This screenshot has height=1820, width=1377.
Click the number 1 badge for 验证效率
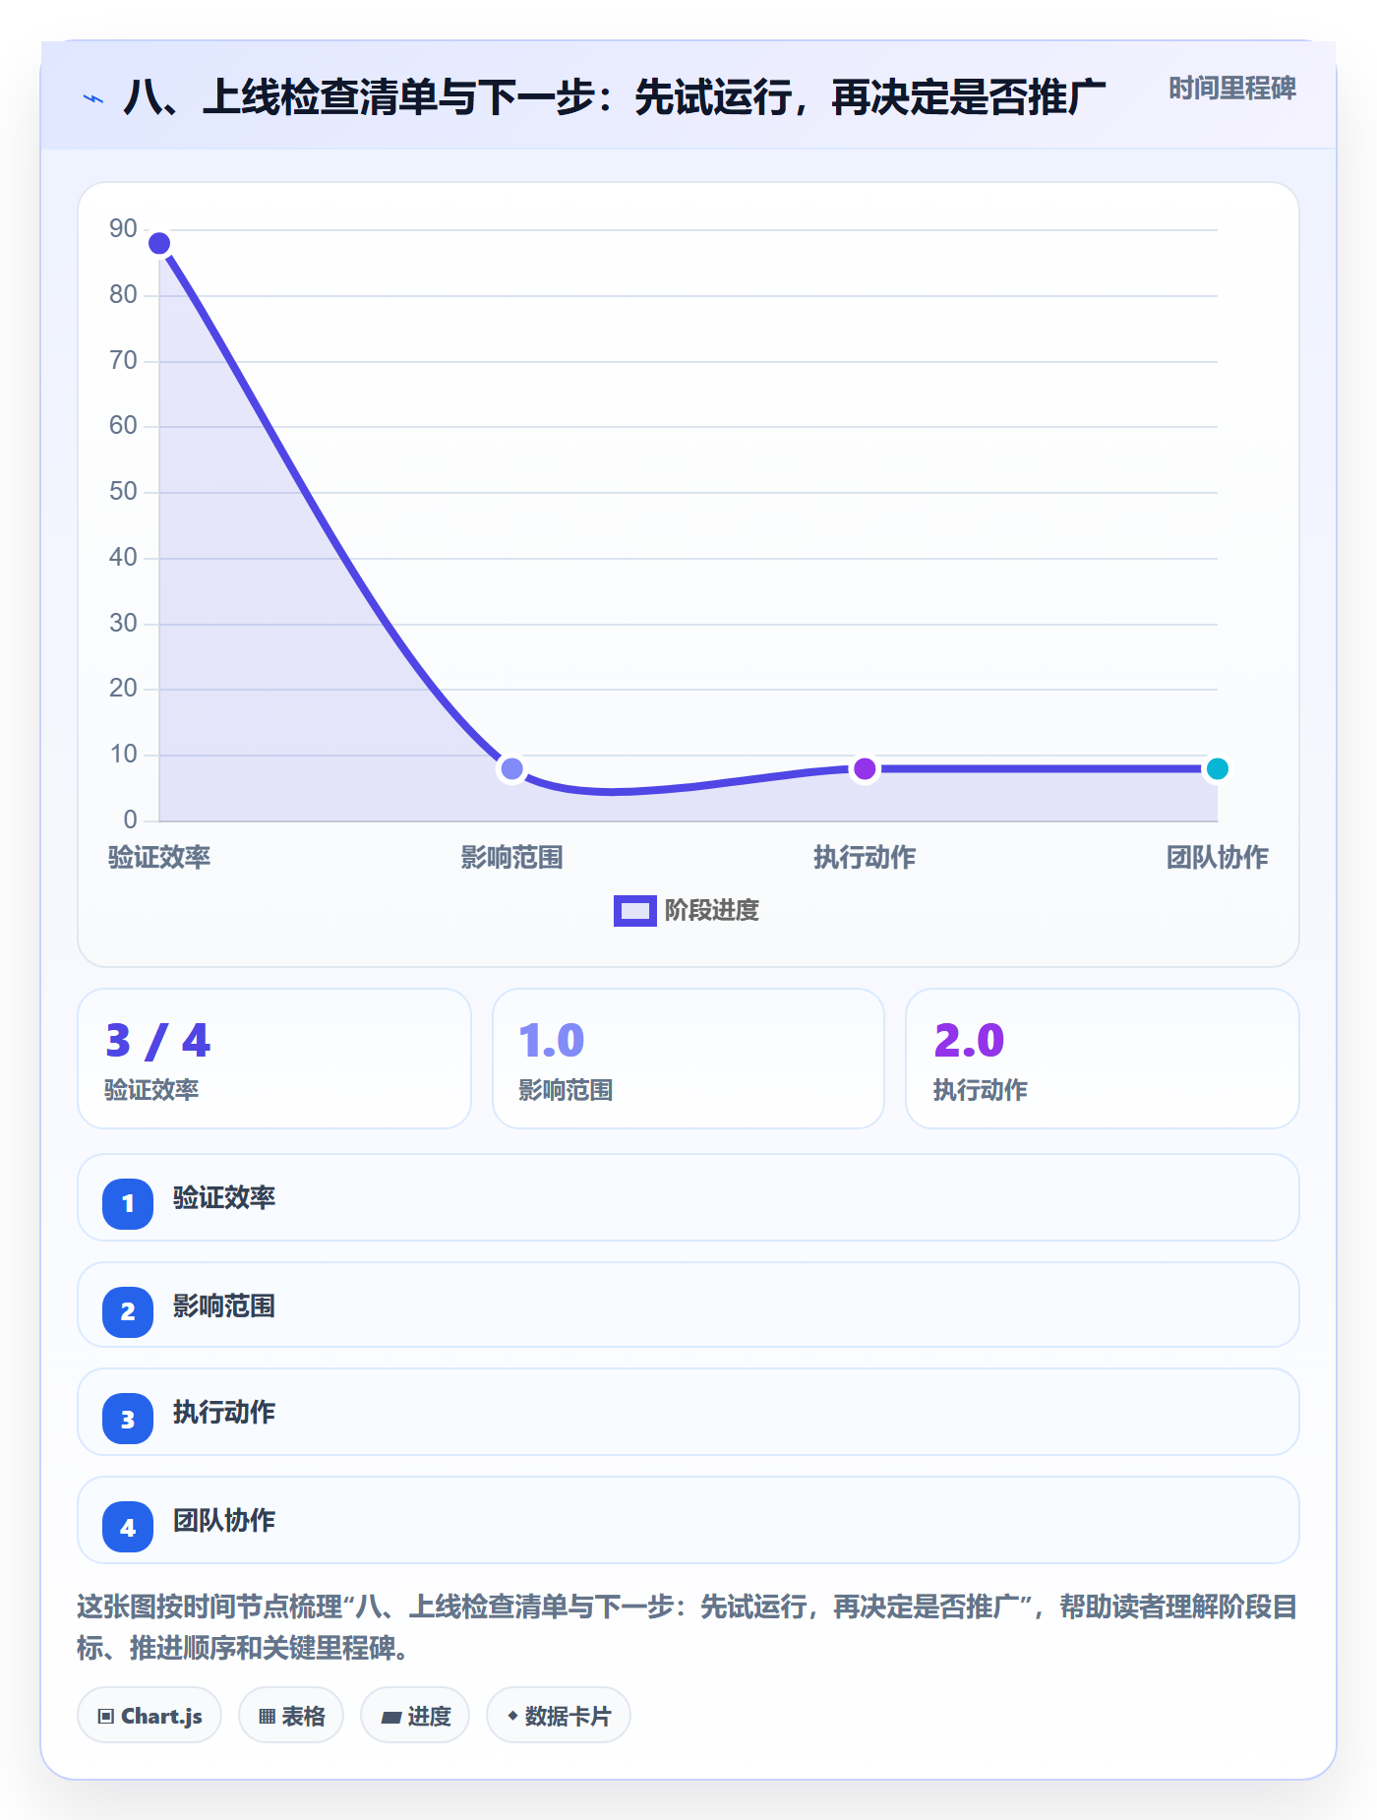click(x=128, y=1203)
